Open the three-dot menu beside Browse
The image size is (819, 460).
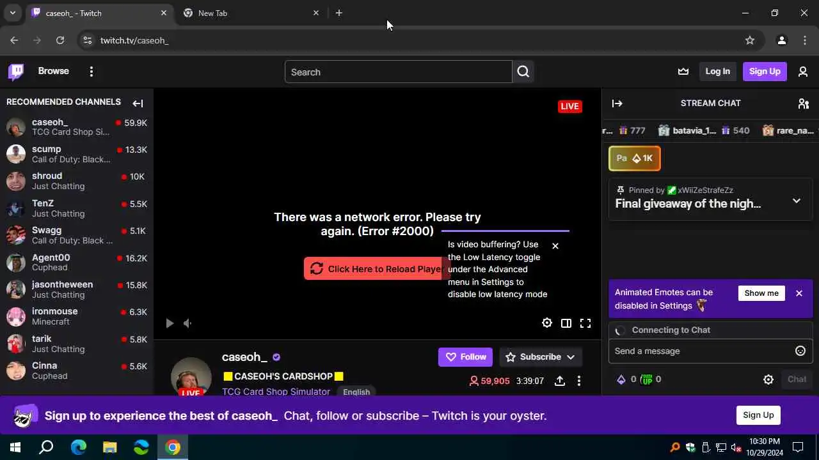(x=91, y=72)
